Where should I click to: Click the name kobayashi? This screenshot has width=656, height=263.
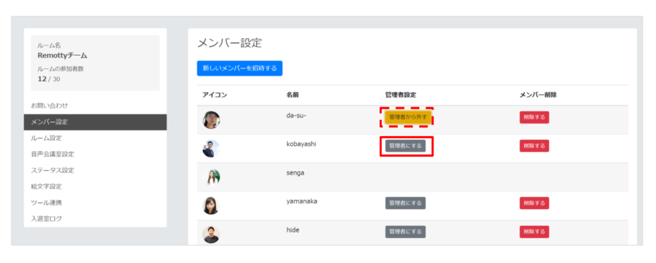(x=302, y=144)
